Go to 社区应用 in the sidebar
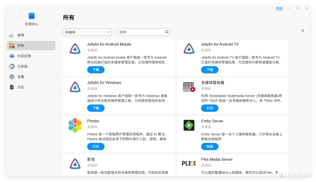The image size is (316, 182). pyautogui.click(x=31, y=56)
